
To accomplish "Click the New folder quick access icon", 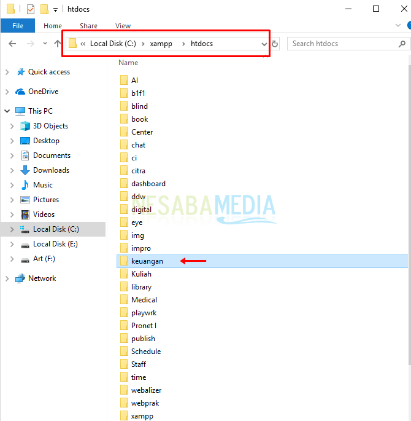I will [x=44, y=9].
